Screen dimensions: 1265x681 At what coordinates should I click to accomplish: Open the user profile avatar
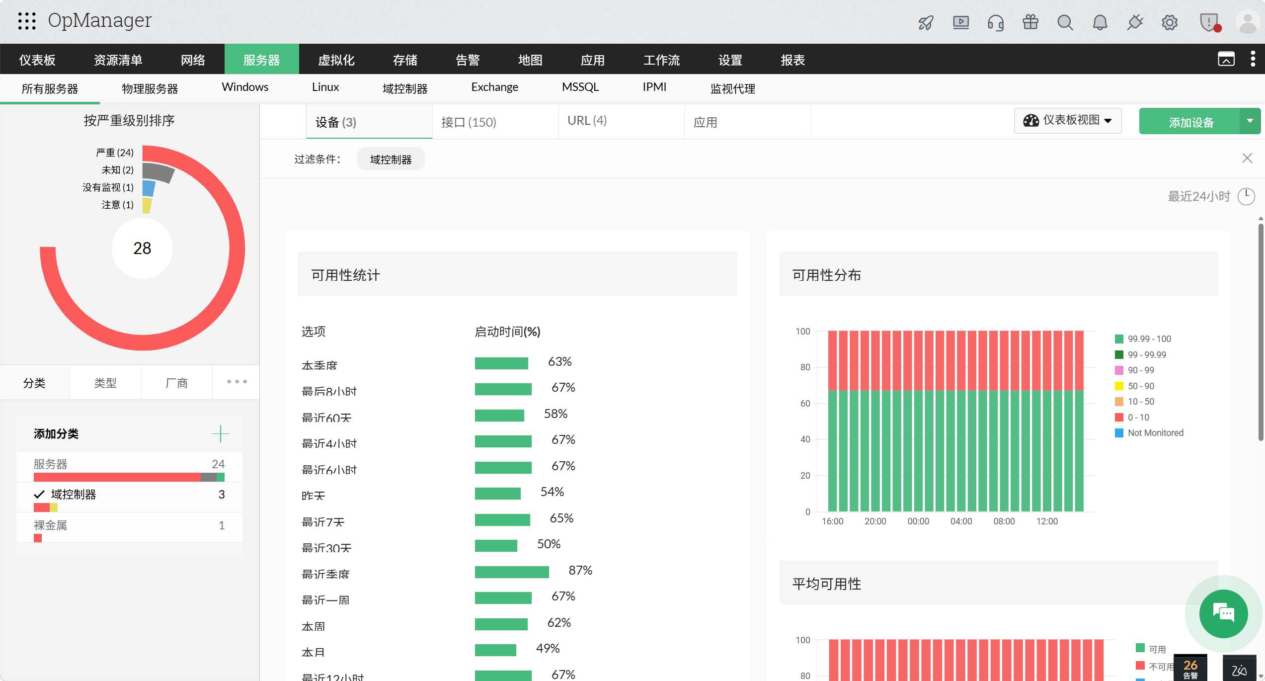[1248, 22]
